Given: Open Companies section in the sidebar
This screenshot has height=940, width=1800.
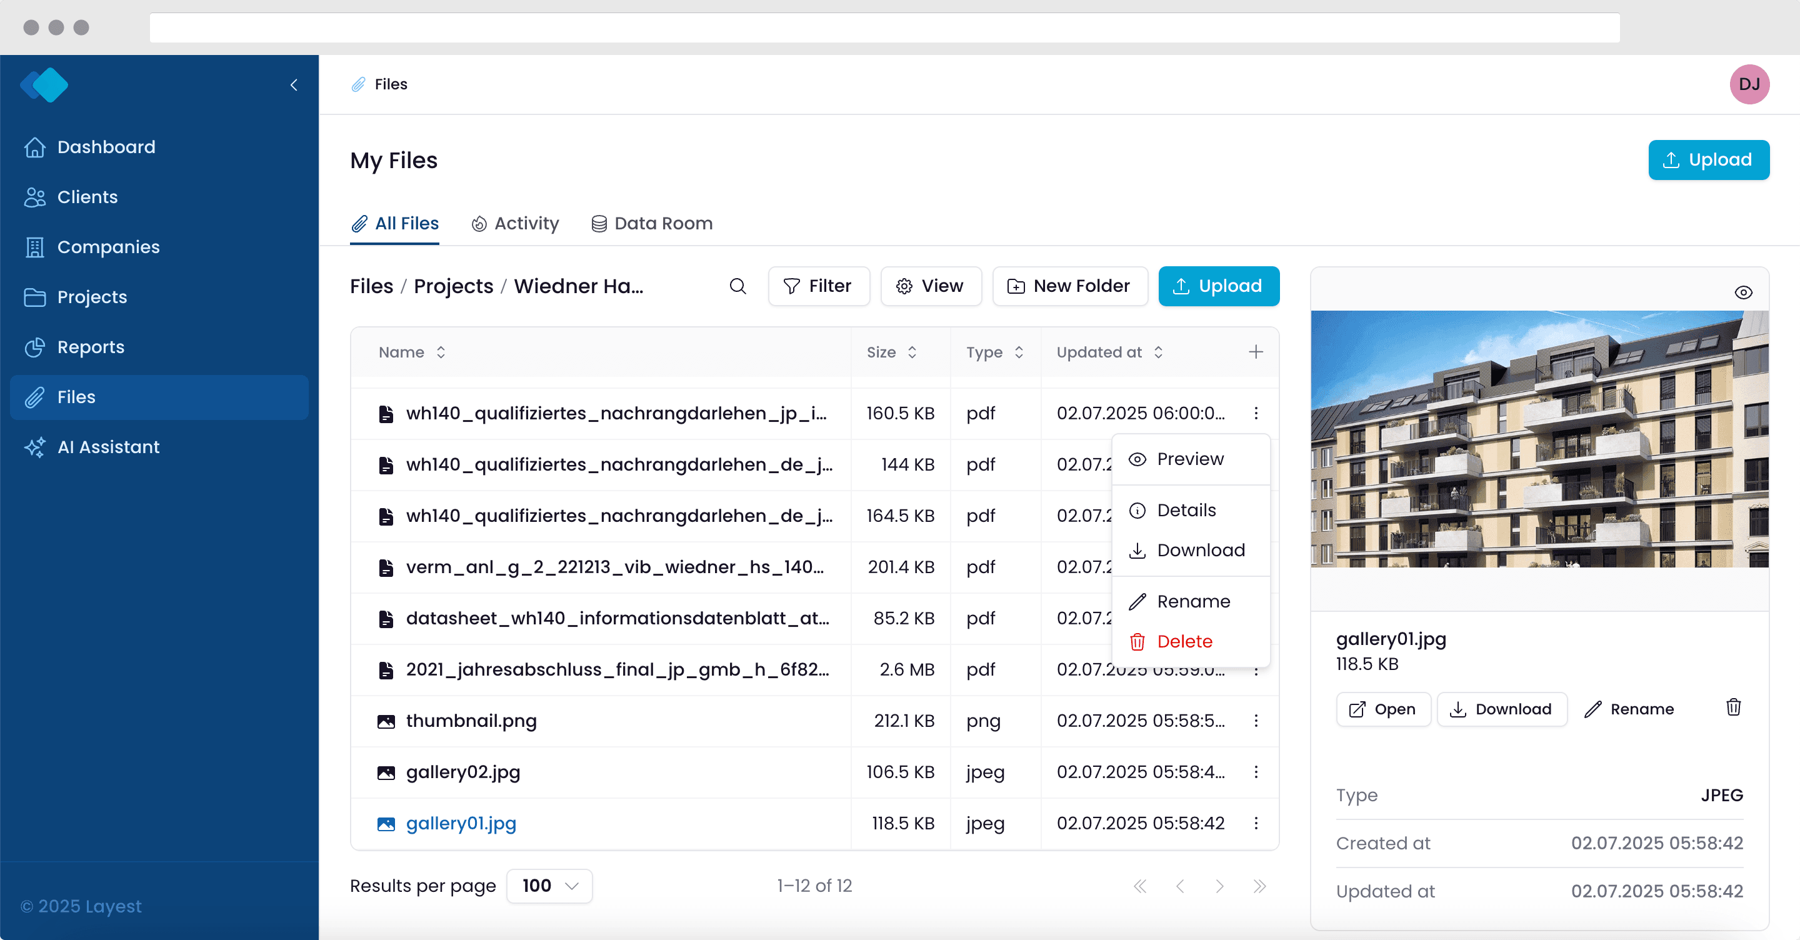Looking at the screenshot, I should click(107, 247).
